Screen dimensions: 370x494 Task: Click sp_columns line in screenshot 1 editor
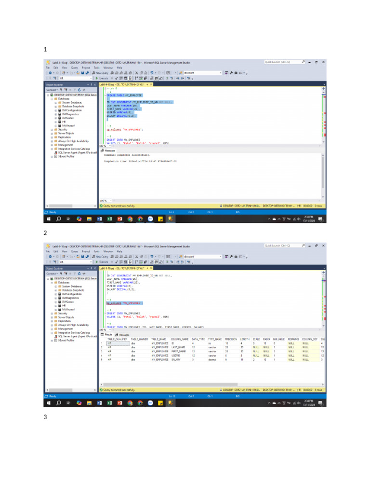point(125,129)
